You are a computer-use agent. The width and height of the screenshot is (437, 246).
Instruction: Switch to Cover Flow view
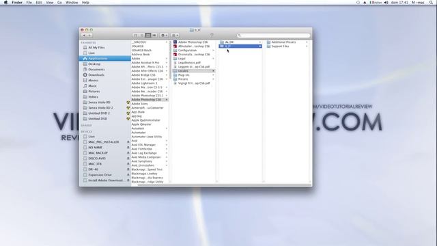[154, 36]
